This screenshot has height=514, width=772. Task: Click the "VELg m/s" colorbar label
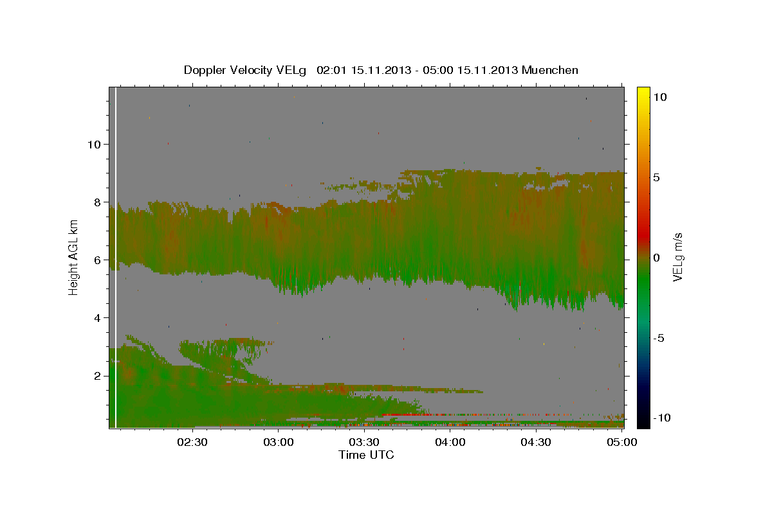677,257
